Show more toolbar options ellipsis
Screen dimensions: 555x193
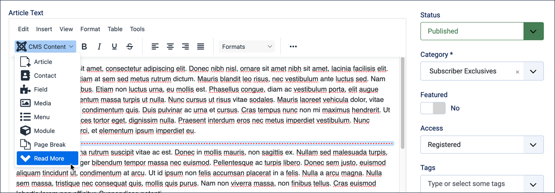[x=293, y=47]
